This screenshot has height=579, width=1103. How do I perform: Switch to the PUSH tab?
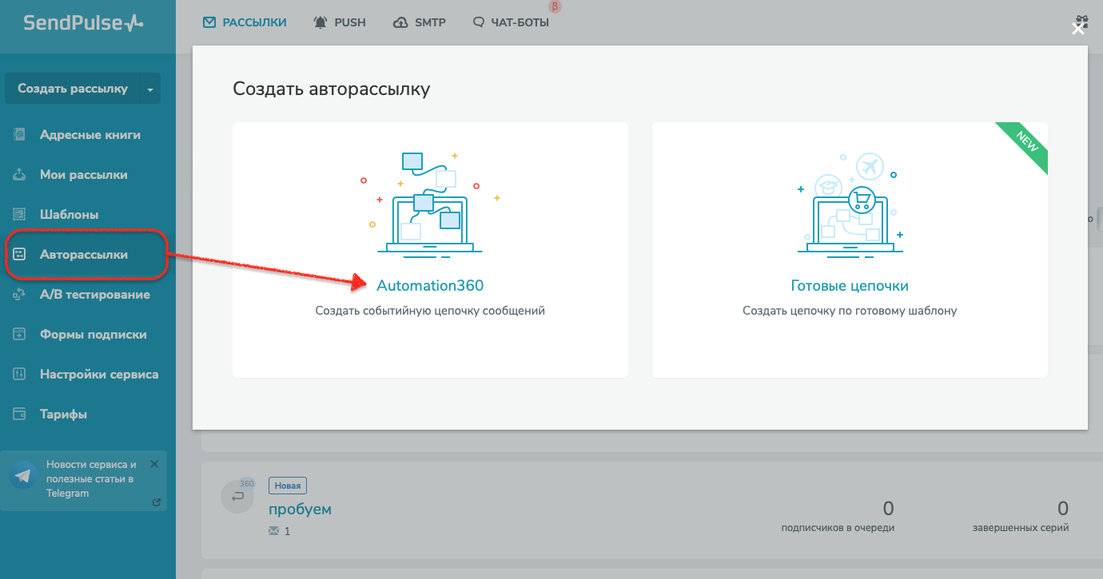click(350, 22)
